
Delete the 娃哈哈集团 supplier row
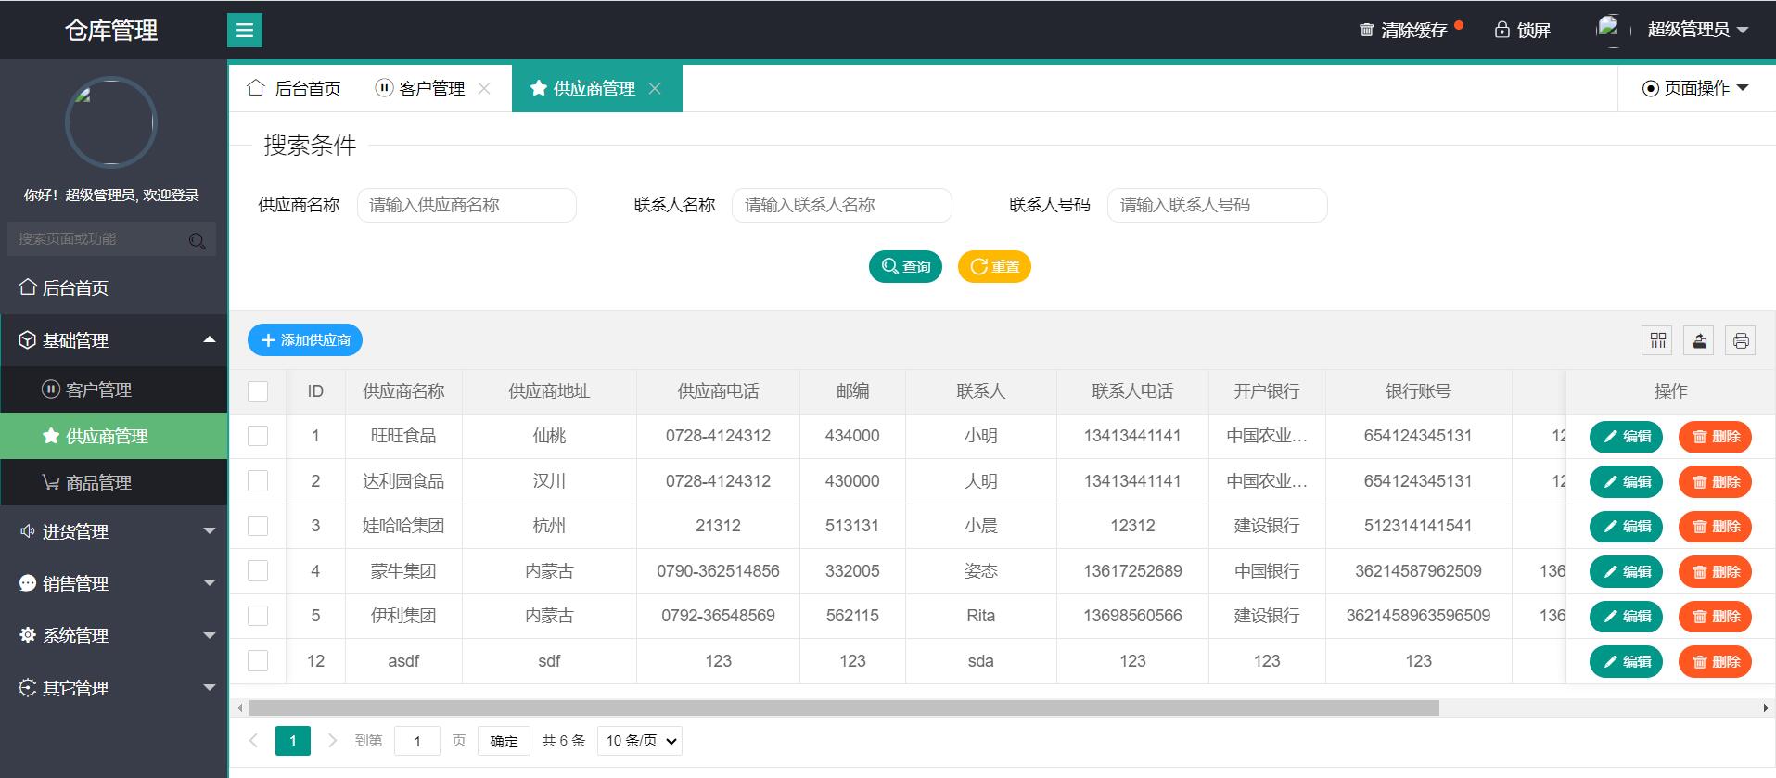pyautogui.click(x=1716, y=527)
